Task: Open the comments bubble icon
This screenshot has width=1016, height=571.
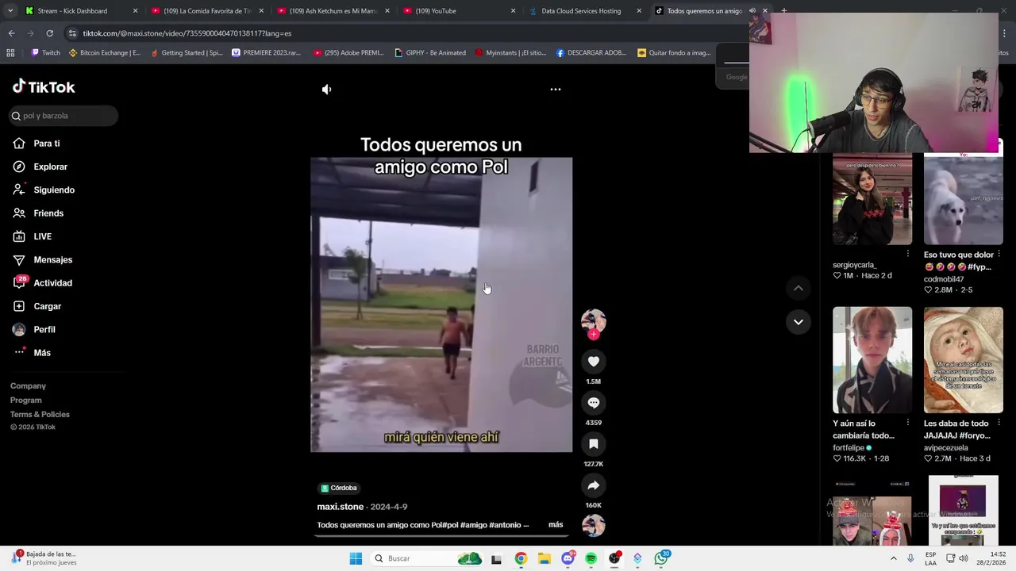Action: (x=593, y=403)
